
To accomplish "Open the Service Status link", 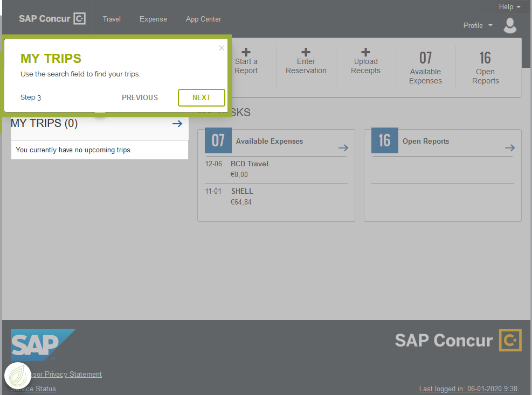I will (x=33, y=389).
